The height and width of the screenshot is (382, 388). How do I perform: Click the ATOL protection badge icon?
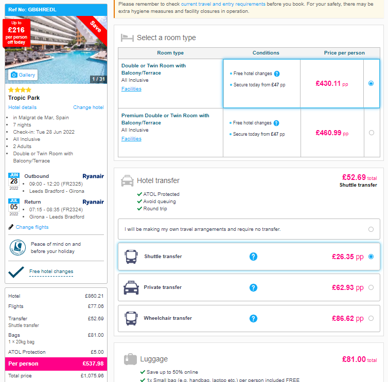(x=18, y=248)
